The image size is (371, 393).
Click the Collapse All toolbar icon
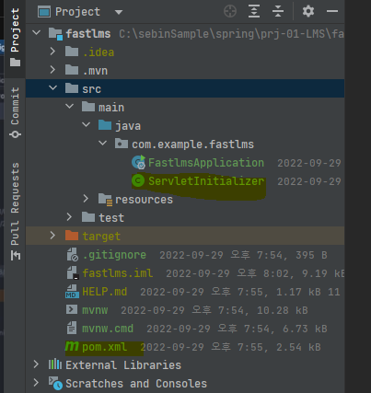pos(278,11)
